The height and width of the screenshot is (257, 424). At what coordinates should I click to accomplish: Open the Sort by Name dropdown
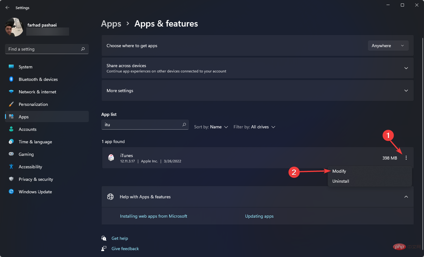[211, 127]
